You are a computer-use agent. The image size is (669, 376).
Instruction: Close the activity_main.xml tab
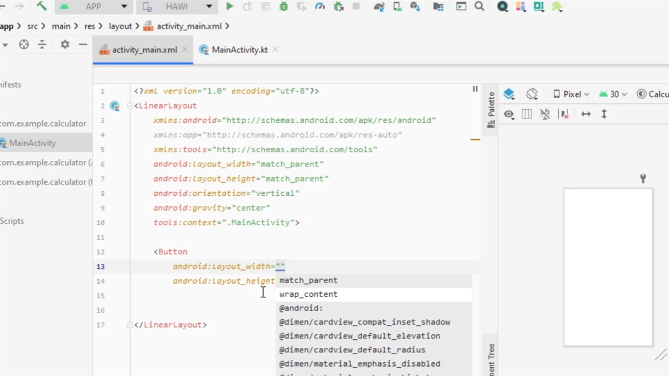184,50
